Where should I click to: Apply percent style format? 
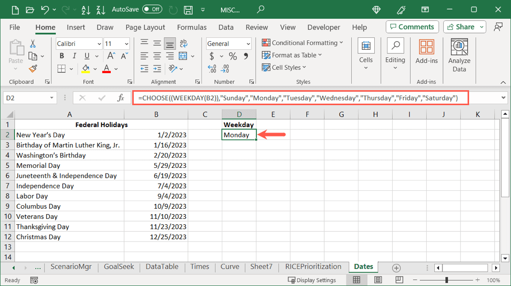click(233, 56)
